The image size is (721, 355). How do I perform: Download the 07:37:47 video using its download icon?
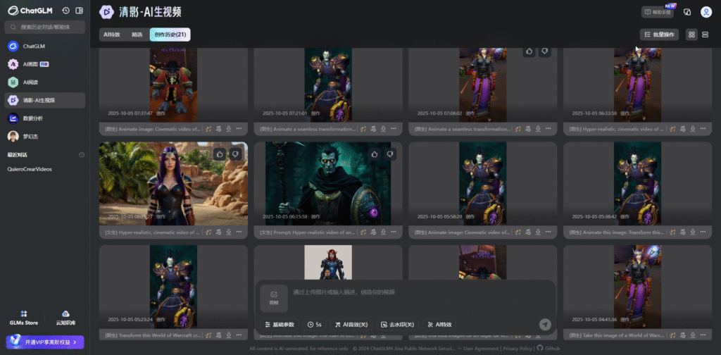pyautogui.click(x=230, y=129)
